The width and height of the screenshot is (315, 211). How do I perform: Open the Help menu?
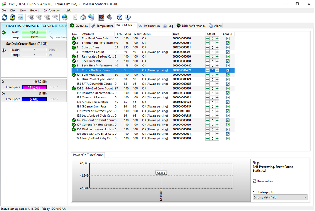point(68,10)
